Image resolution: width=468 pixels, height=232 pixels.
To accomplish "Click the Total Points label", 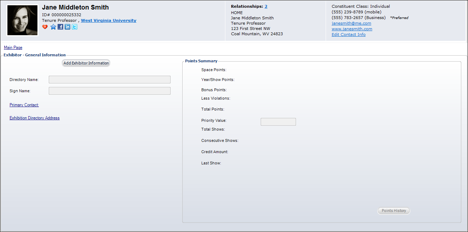I will 213,109.
